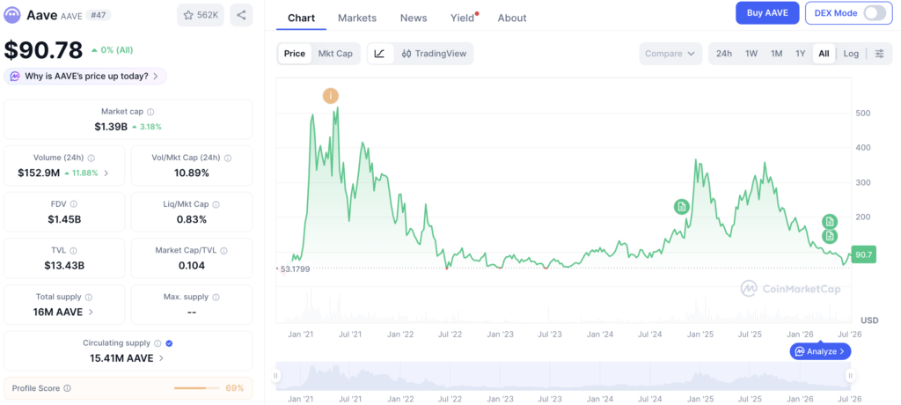The height and width of the screenshot is (405, 901).
Task: Click the share icon next to watchlist
Action: [x=241, y=15]
